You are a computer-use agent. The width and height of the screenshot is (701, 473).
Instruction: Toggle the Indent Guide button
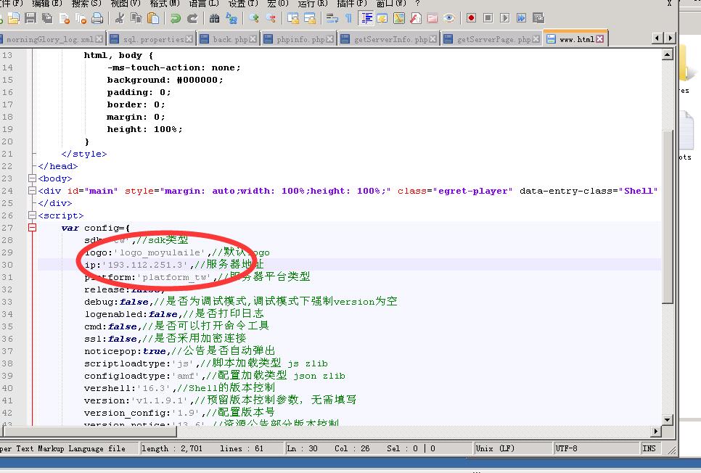366,18
